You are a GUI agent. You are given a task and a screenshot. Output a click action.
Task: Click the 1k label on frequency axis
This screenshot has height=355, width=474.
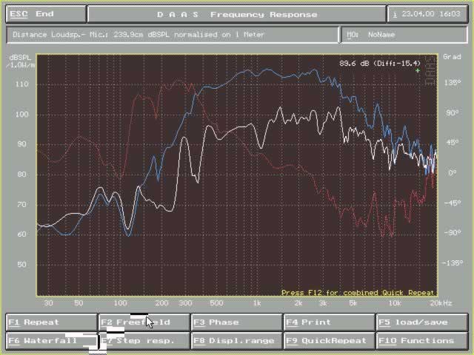tap(257, 303)
